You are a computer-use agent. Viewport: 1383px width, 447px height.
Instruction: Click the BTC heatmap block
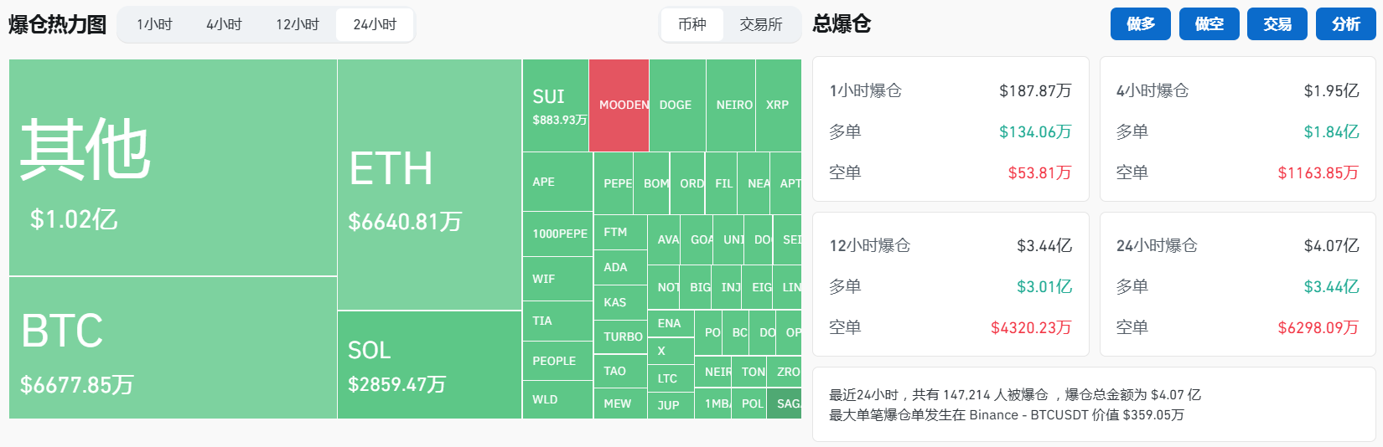click(173, 347)
